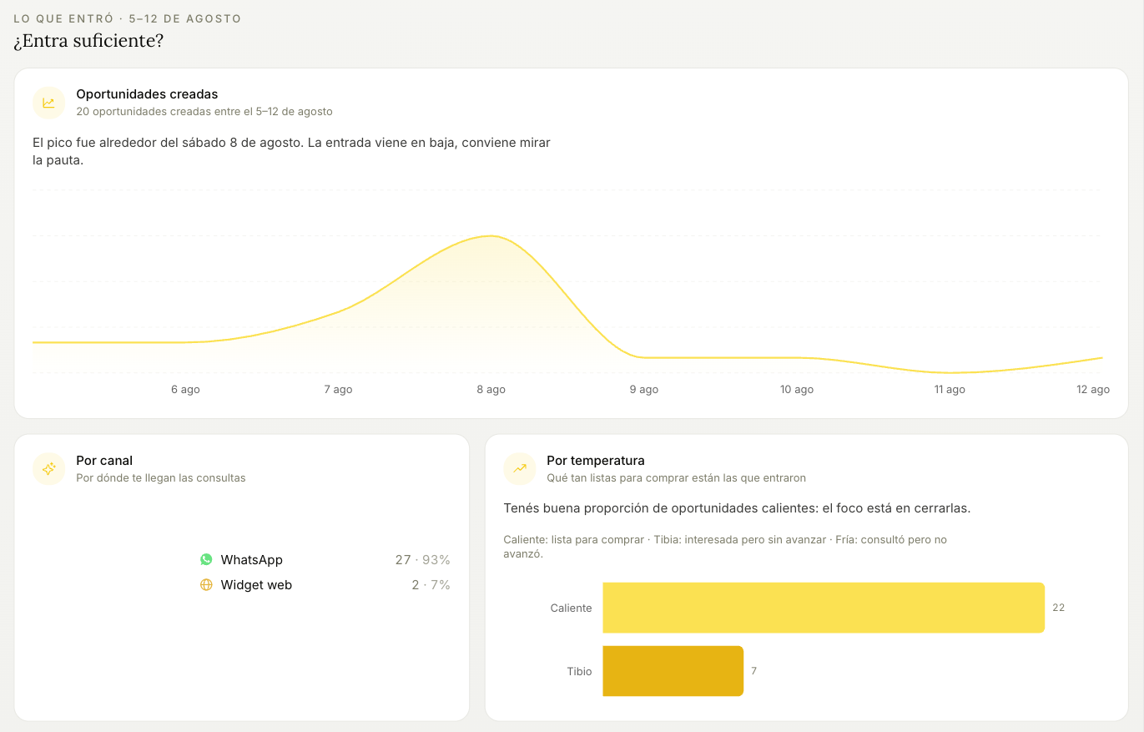Select the Tibio bar in temperature chart
Screen dimensions: 1144x732
(673, 671)
